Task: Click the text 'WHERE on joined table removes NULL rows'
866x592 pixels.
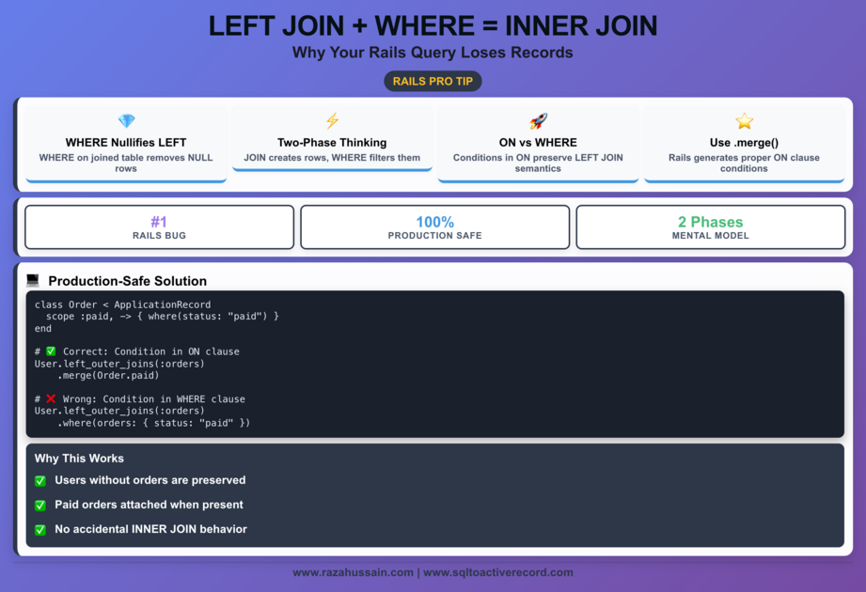Action: point(126,163)
